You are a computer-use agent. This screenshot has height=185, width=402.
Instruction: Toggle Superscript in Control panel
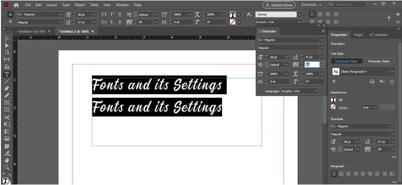112,15
